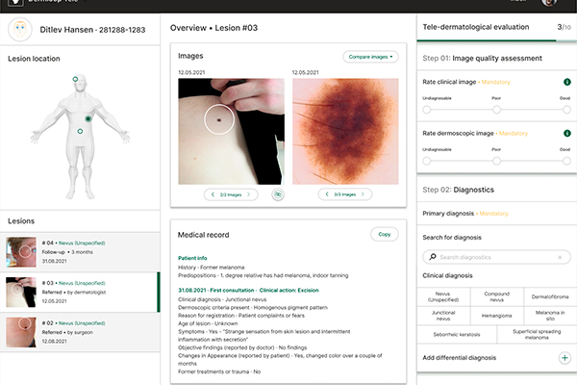The width and height of the screenshot is (577, 385).
Task: Open the Compare images dropdown
Action: (369, 57)
